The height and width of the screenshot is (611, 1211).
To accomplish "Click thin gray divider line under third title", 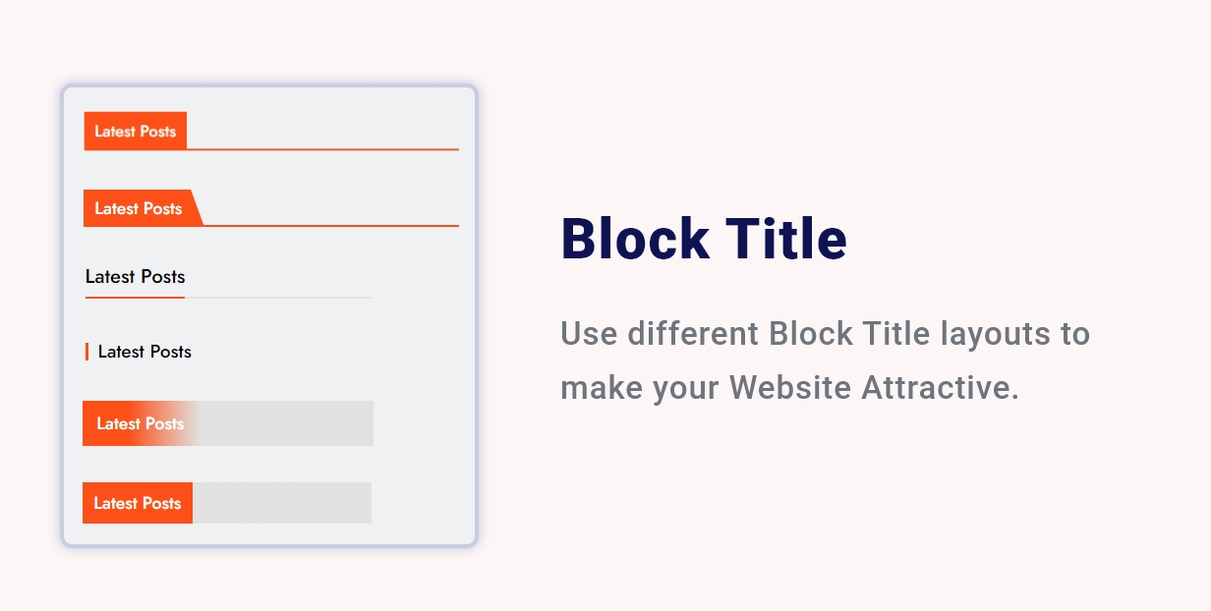I will coord(278,297).
